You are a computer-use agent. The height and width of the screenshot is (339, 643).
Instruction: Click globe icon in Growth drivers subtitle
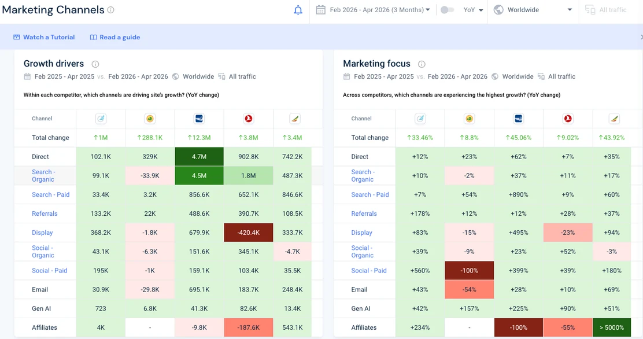176,76
